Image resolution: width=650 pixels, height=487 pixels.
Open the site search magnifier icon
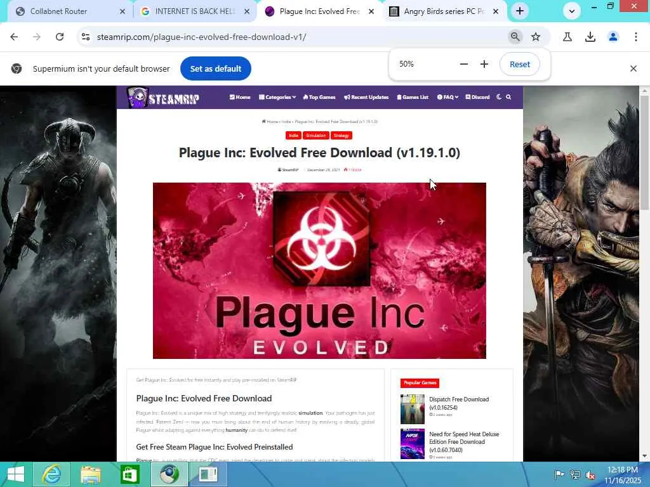pos(508,97)
